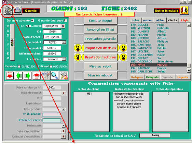Click the storm cloud lightning icon
This screenshot has width=192, height=144.
(x=64, y=75)
